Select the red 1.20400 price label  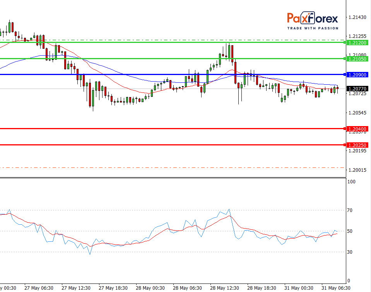pyautogui.click(x=357, y=129)
